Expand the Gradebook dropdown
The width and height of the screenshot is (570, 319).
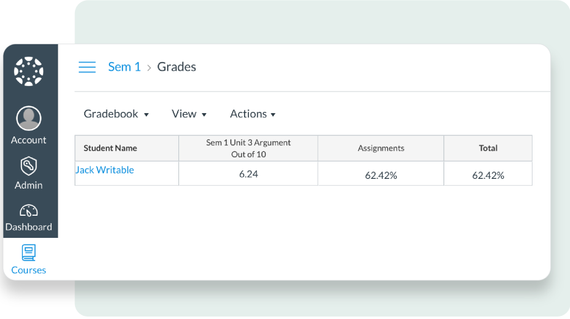[x=116, y=114]
